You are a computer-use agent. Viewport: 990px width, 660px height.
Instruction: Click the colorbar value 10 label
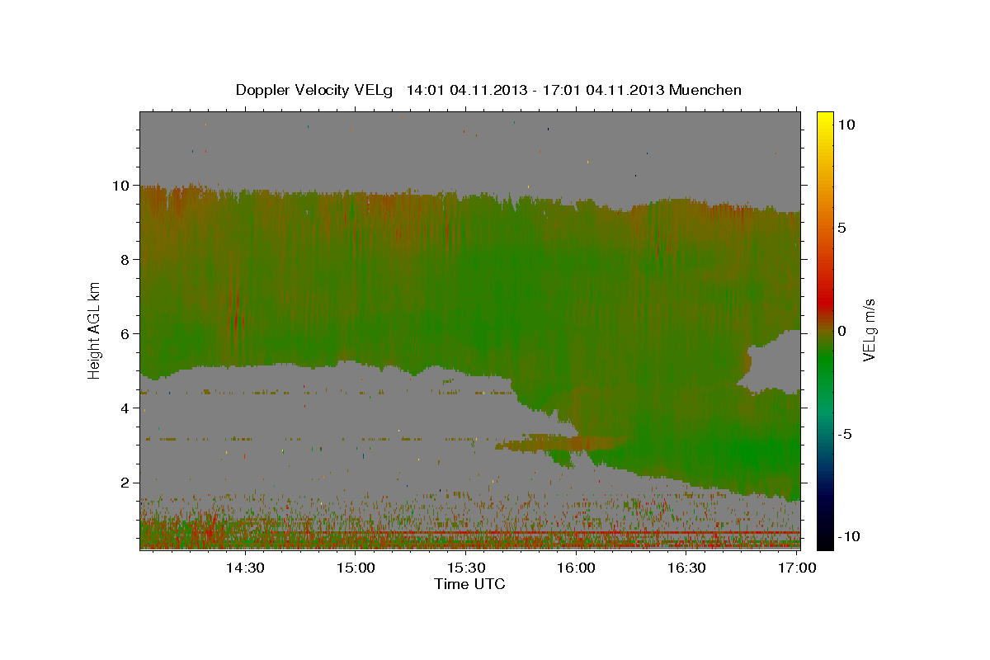(846, 125)
